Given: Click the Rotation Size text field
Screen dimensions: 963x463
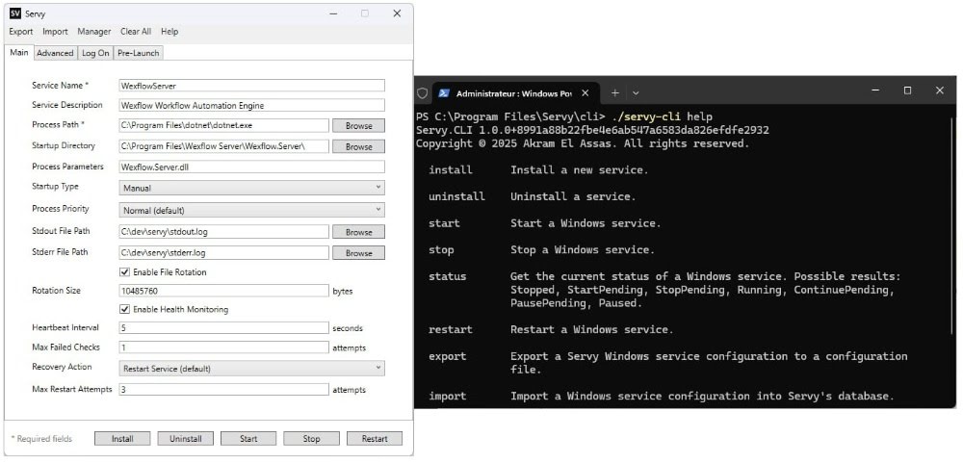Looking at the screenshot, I should [x=223, y=291].
